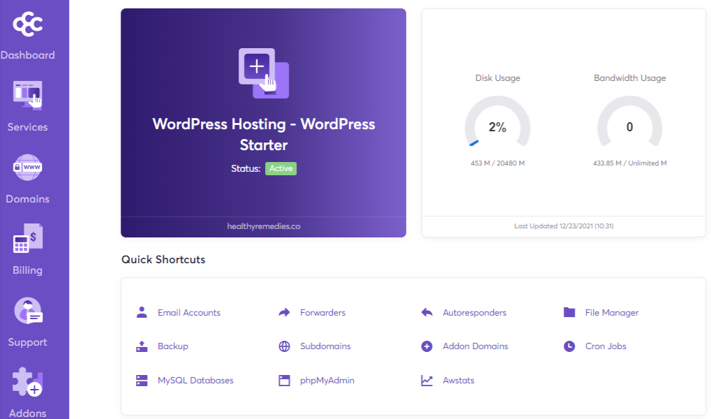Screen dimensions: 711x419
Task: Go to Dashboard in the sidebar
Action: coord(28,55)
